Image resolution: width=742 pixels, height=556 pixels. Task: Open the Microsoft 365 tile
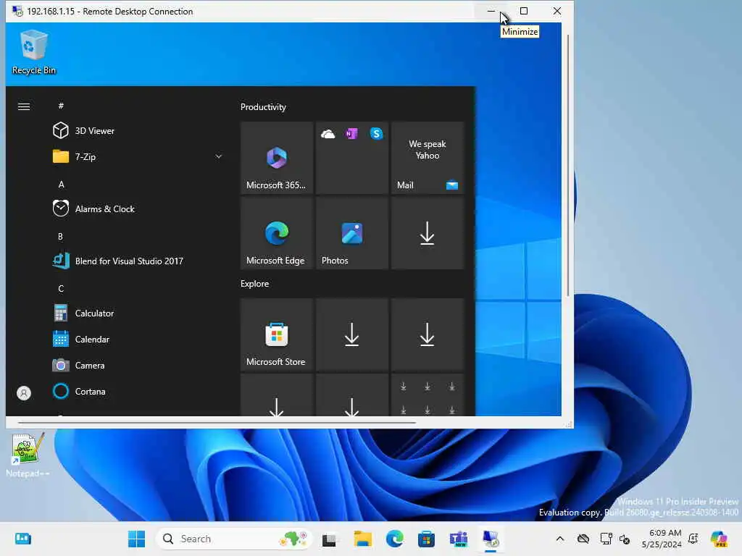pos(276,157)
